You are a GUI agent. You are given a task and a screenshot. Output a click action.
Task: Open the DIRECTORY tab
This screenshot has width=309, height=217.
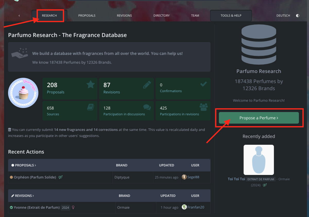click(x=161, y=16)
